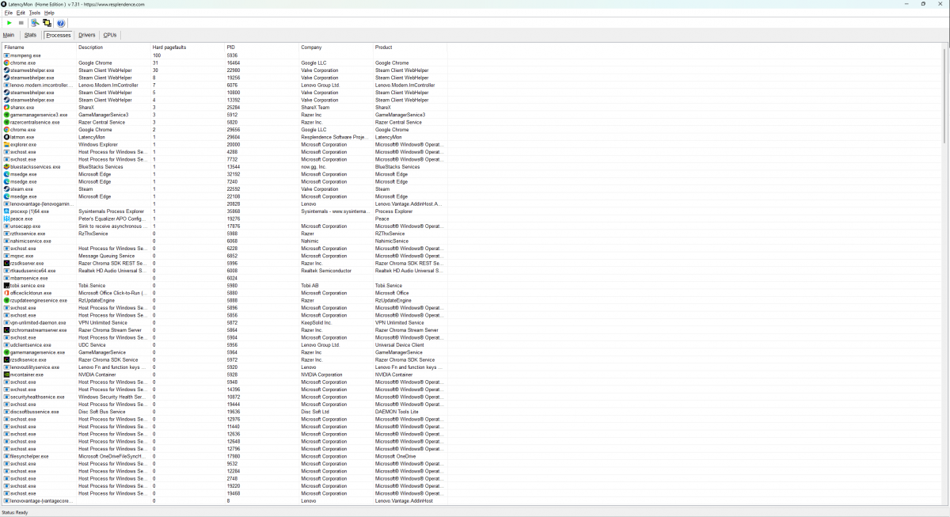Click the Universal Device Client product cell
The width and height of the screenshot is (950, 517).
click(399, 345)
